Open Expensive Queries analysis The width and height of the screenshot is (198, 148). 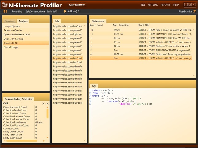26,30
